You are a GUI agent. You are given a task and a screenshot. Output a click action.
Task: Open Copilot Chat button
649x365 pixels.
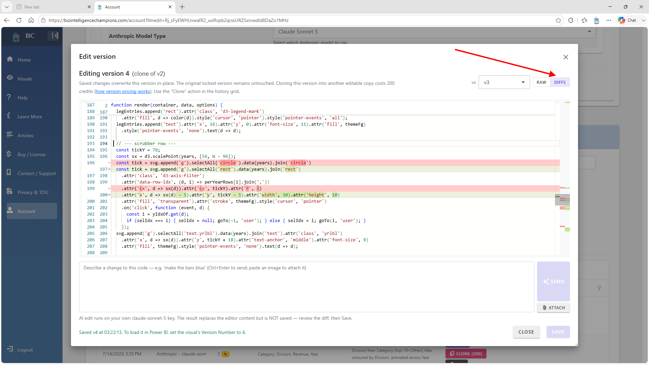[x=627, y=20]
